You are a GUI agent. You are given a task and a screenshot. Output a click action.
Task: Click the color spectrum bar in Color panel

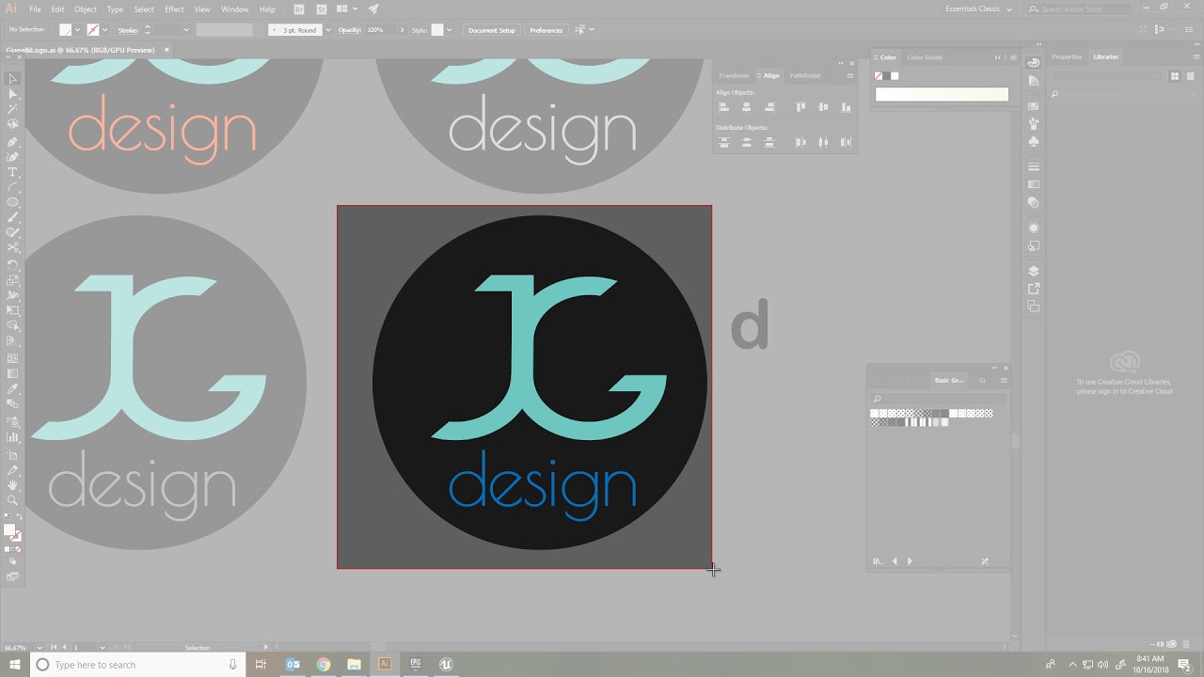[x=942, y=94]
